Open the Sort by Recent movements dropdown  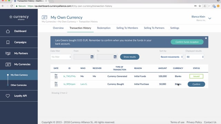click(171, 57)
